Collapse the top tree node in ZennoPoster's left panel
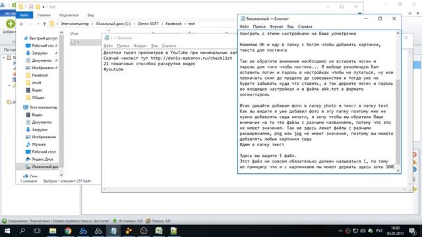 point(4,57)
